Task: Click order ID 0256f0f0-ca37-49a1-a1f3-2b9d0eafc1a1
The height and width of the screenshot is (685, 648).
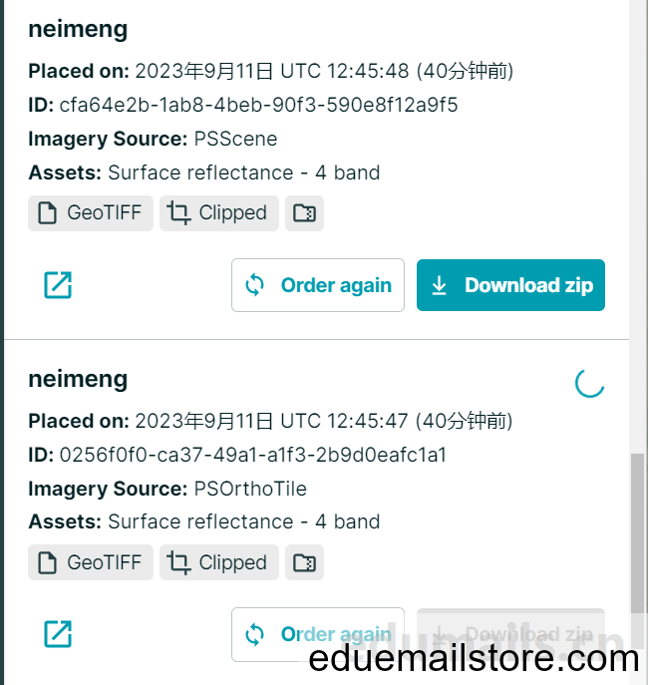Action: tap(253, 455)
